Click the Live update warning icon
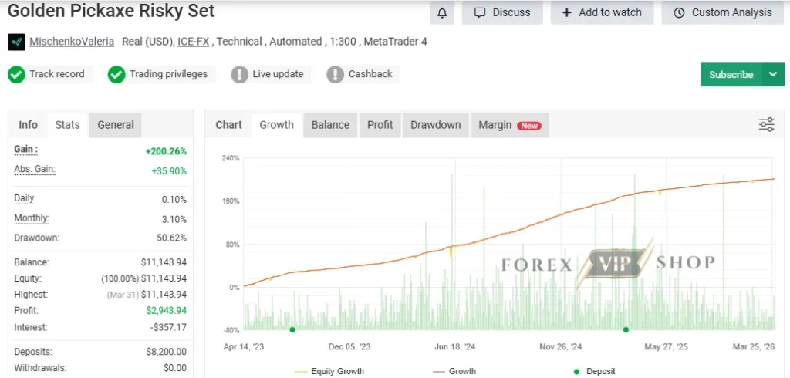Screen dimensions: 790x378 tap(239, 75)
